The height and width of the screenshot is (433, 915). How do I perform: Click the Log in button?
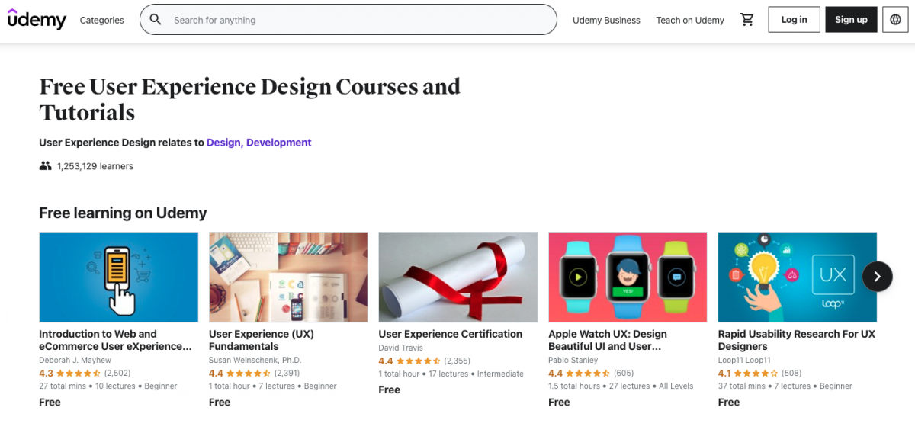click(794, 20)
